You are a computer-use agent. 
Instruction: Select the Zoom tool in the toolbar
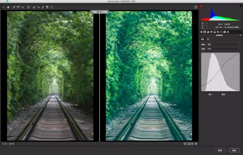pos(3,7)
